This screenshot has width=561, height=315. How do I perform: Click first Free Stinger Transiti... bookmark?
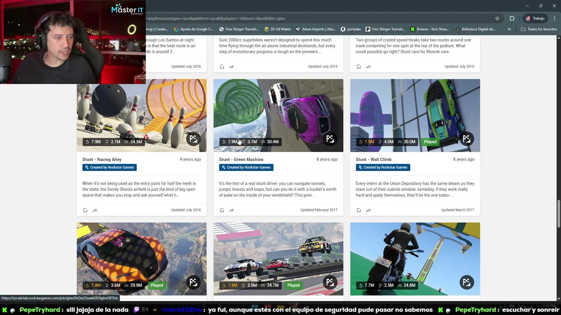[239, 29]
